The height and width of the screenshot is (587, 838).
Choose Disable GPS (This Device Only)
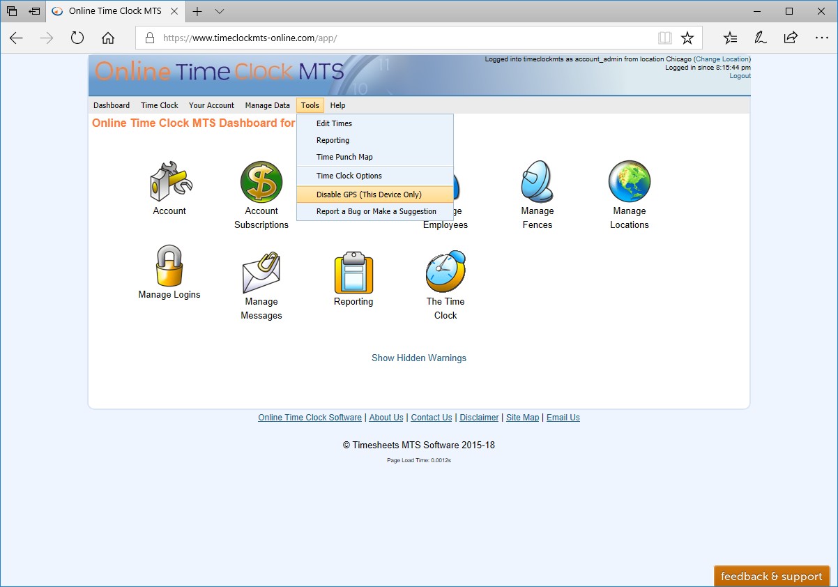pos(375,195)
